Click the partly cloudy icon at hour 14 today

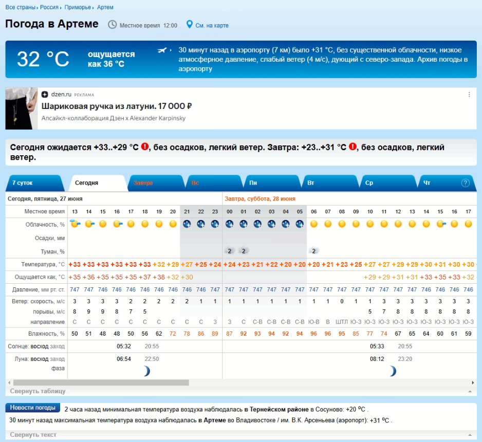point(89,224)
